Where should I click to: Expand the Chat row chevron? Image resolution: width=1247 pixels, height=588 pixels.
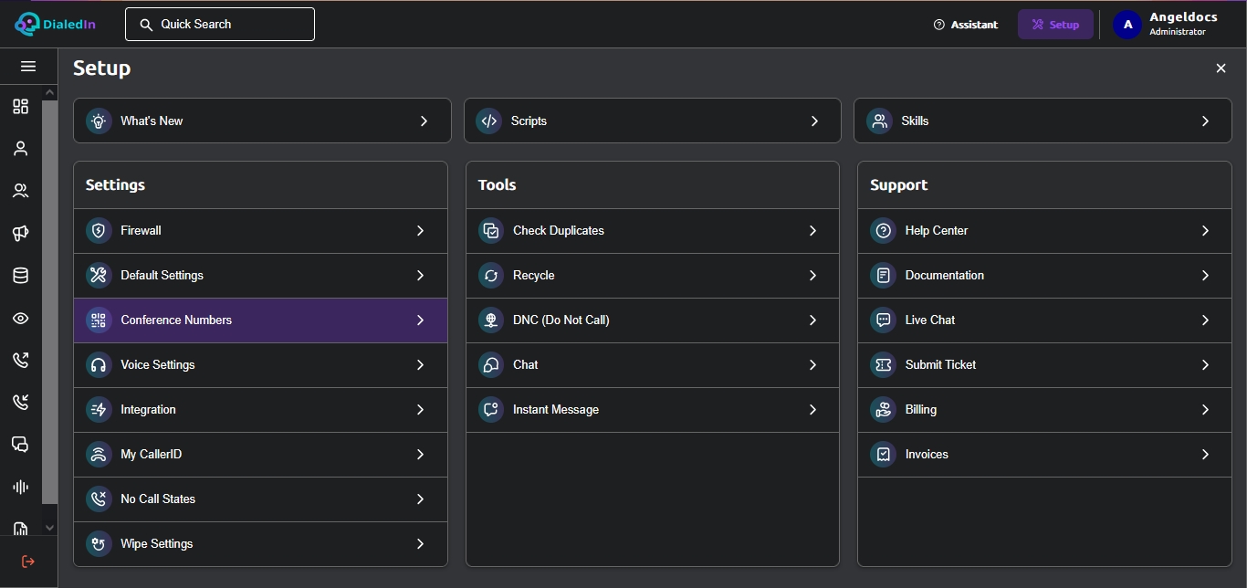812,365
